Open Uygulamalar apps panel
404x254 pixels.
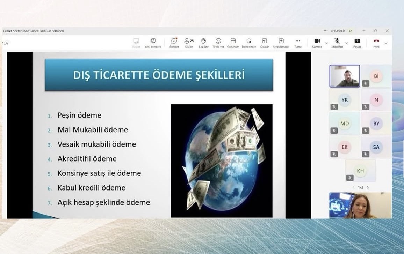281,43
